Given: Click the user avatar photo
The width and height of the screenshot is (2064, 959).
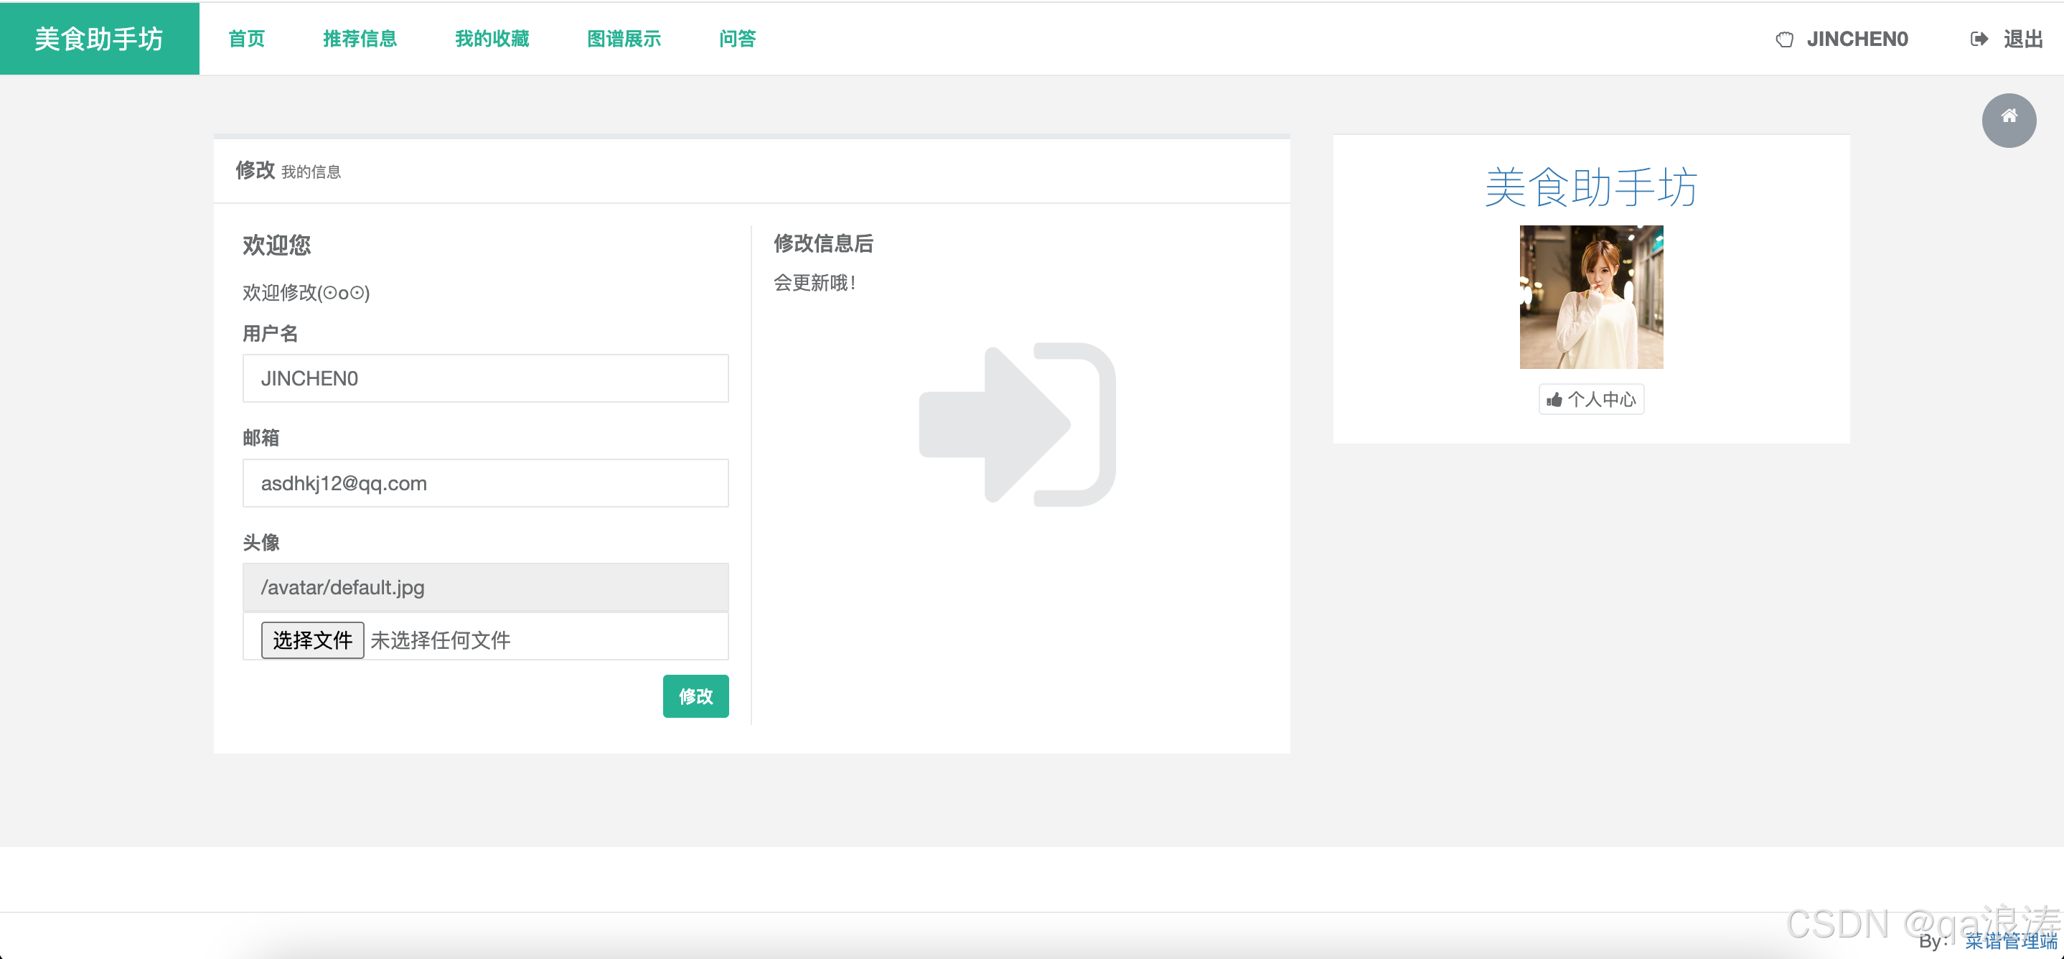Looking at the screenshot, I should point(1591,297).
